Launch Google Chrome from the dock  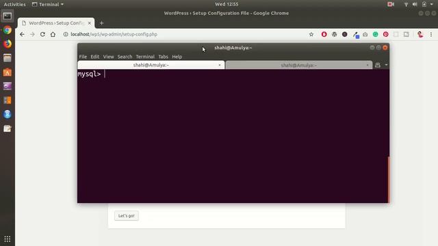pyautogui.click(x=8, y=30)
